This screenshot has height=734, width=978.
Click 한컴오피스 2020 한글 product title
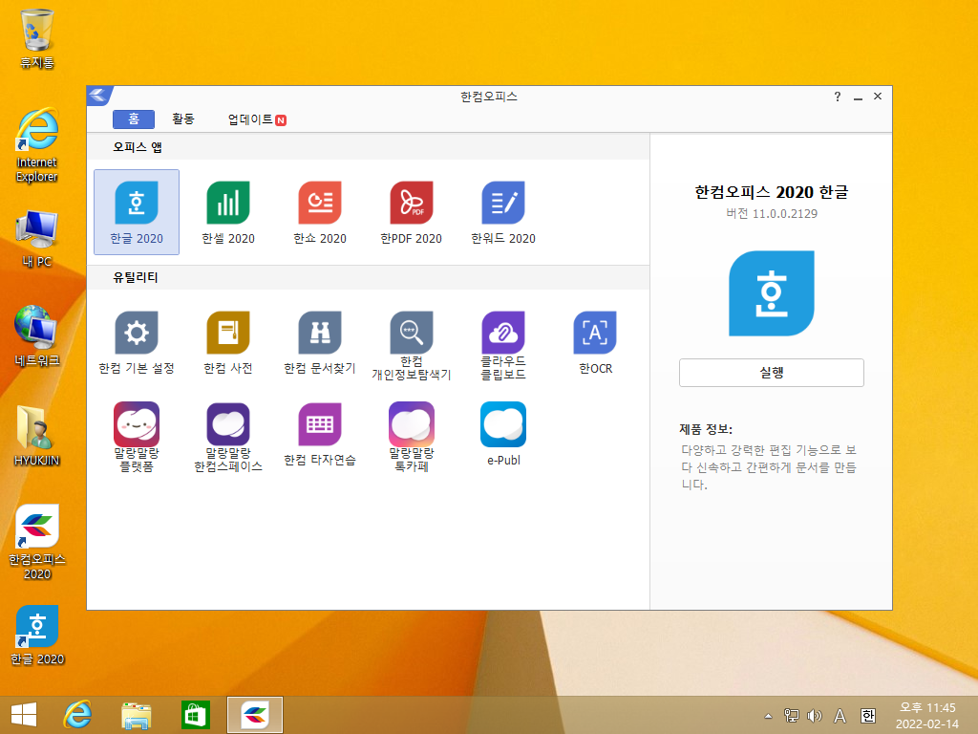772,192
